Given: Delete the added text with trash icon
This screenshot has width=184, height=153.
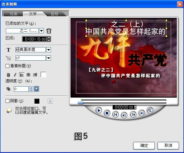Looking at the screenshot, I should (x=49, y=31).
